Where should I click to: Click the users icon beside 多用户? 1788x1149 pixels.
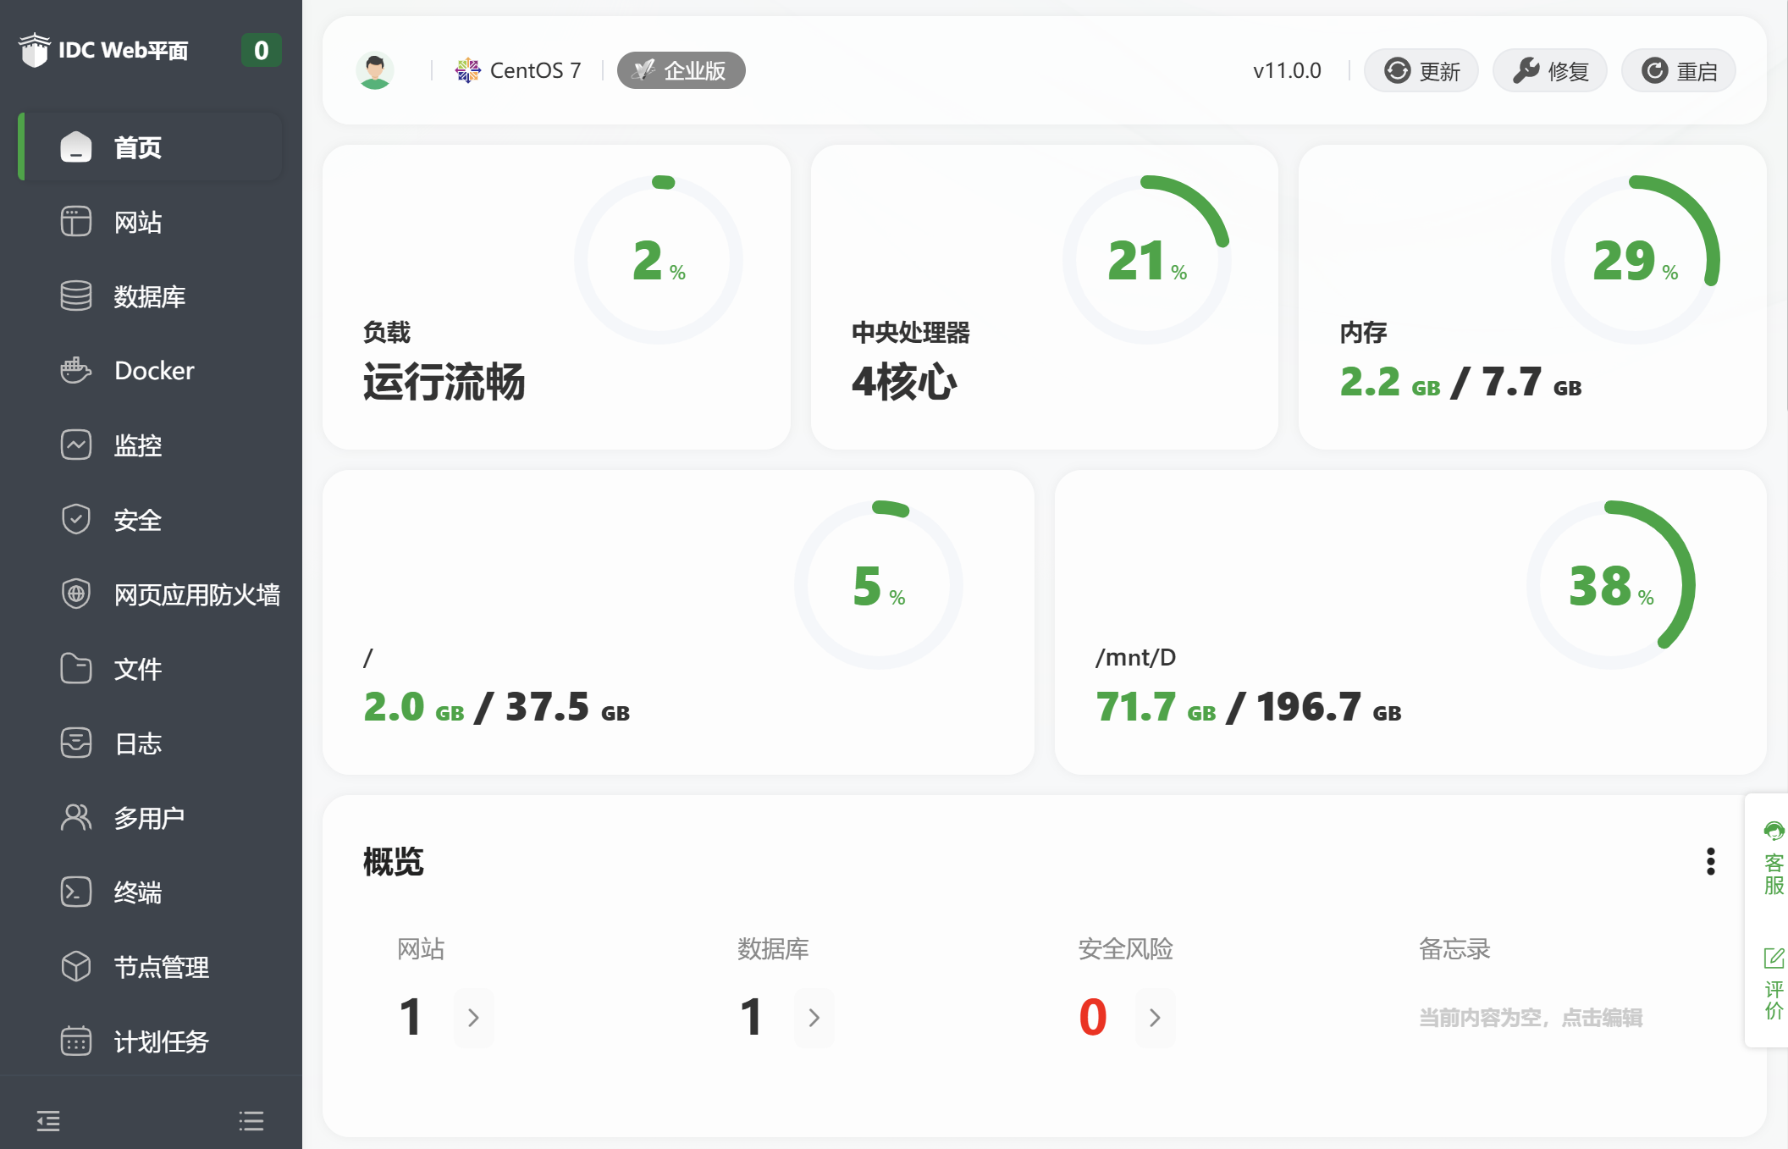pyautogui.click(x=76, y=818)
